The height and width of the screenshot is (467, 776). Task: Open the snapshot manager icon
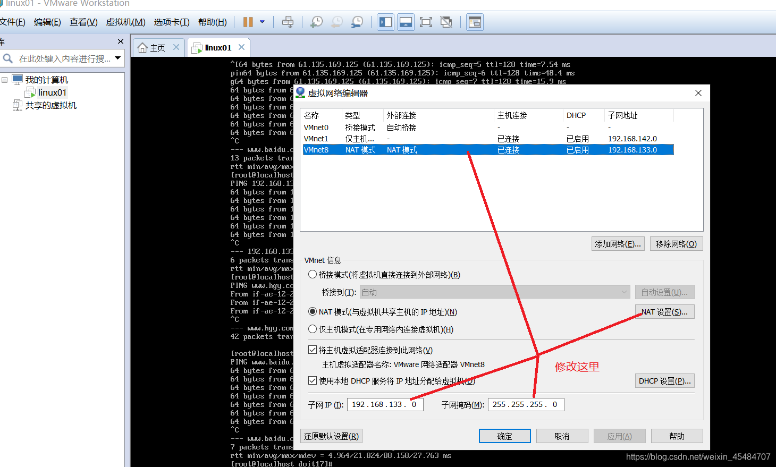(x=357, y=22)
